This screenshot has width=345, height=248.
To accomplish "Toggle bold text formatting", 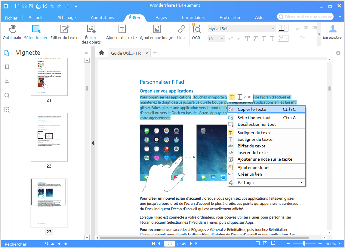I will pyautogui.click(x=247, y=39).
